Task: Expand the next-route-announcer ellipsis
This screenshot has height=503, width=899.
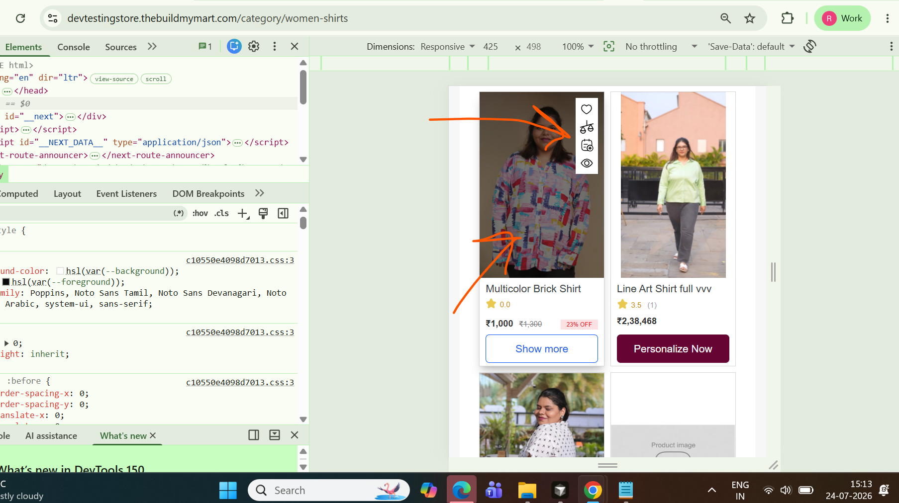Action: point(95,156)
